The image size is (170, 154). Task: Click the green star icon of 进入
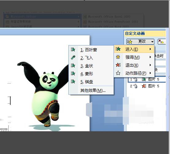118,49
